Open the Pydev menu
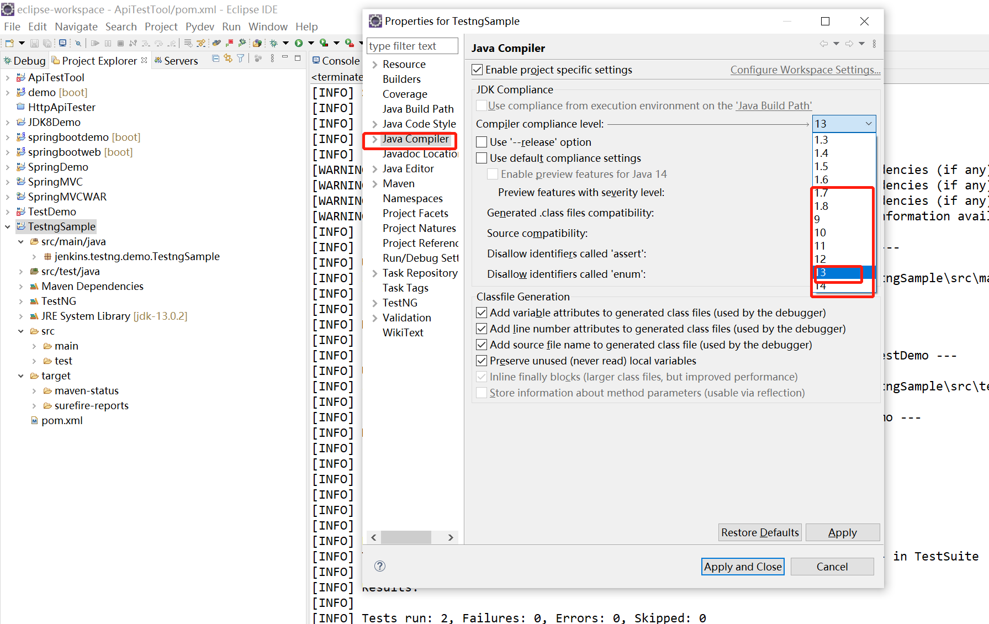Viewport: 989px width, 624px height. [x=200, y=27]
